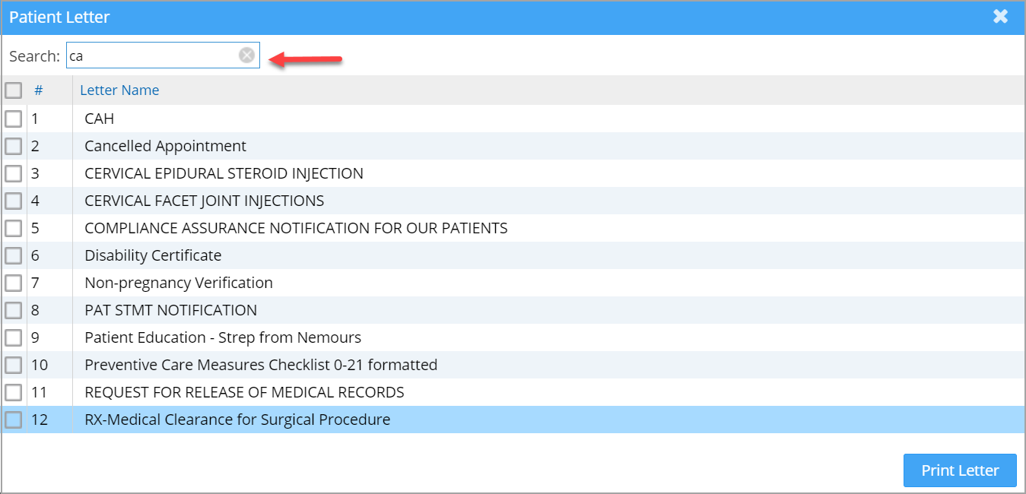This screenshot has width=1026, height=494.
Task: Enable checkbox for RX-Medical Clearance letter
Action: click(14, 420)
